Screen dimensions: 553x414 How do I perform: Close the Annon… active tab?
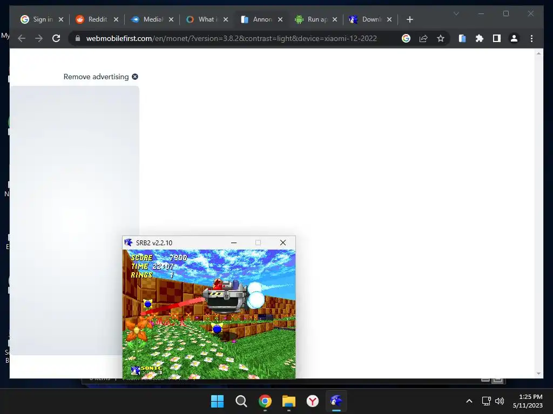tap(280, 19)
